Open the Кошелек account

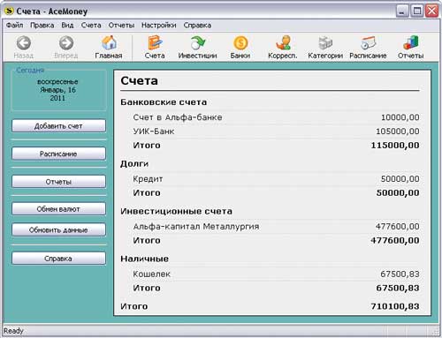(151, 274)
